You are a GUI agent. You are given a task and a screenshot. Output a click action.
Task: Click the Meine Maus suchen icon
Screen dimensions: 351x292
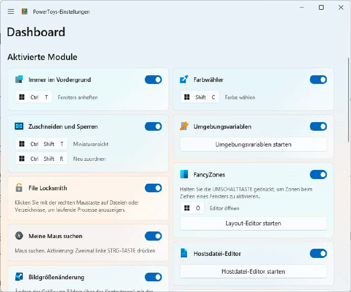coord(19,236)
